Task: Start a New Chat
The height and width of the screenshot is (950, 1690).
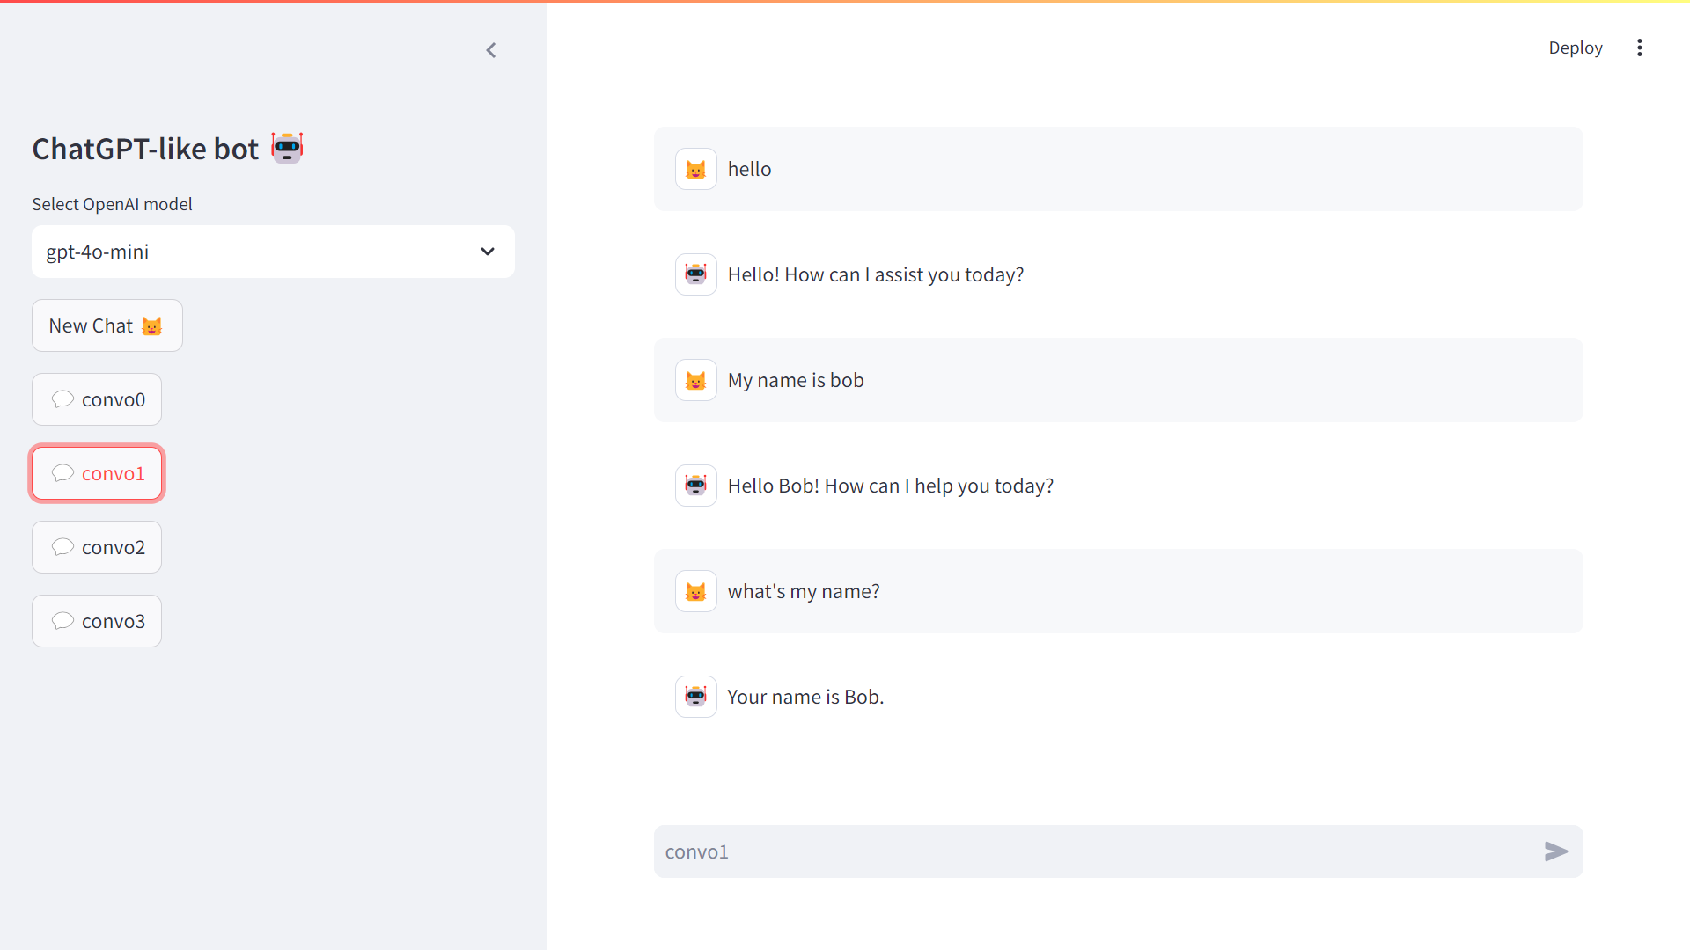Action: click(107, 325)
